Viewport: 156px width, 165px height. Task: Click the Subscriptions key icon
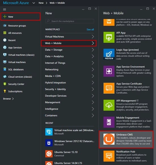tap(5, 91)
